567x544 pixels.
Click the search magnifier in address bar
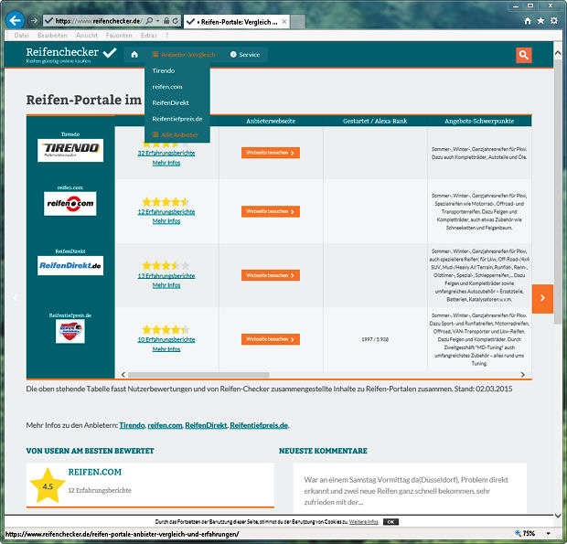coord(149,21)
